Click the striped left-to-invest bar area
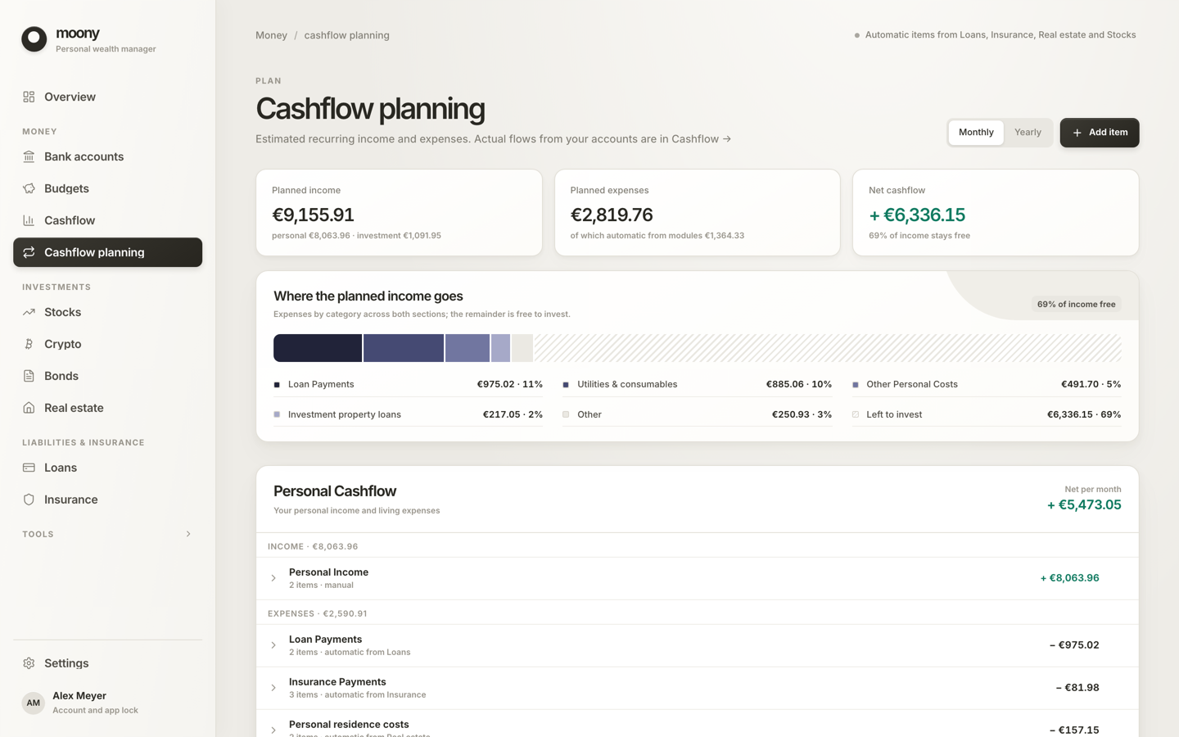The width and height of the screenshot is (1179, 737). (x=828, y=348)
